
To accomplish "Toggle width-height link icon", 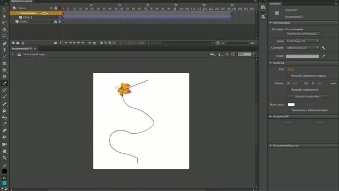I will [306, 83].
